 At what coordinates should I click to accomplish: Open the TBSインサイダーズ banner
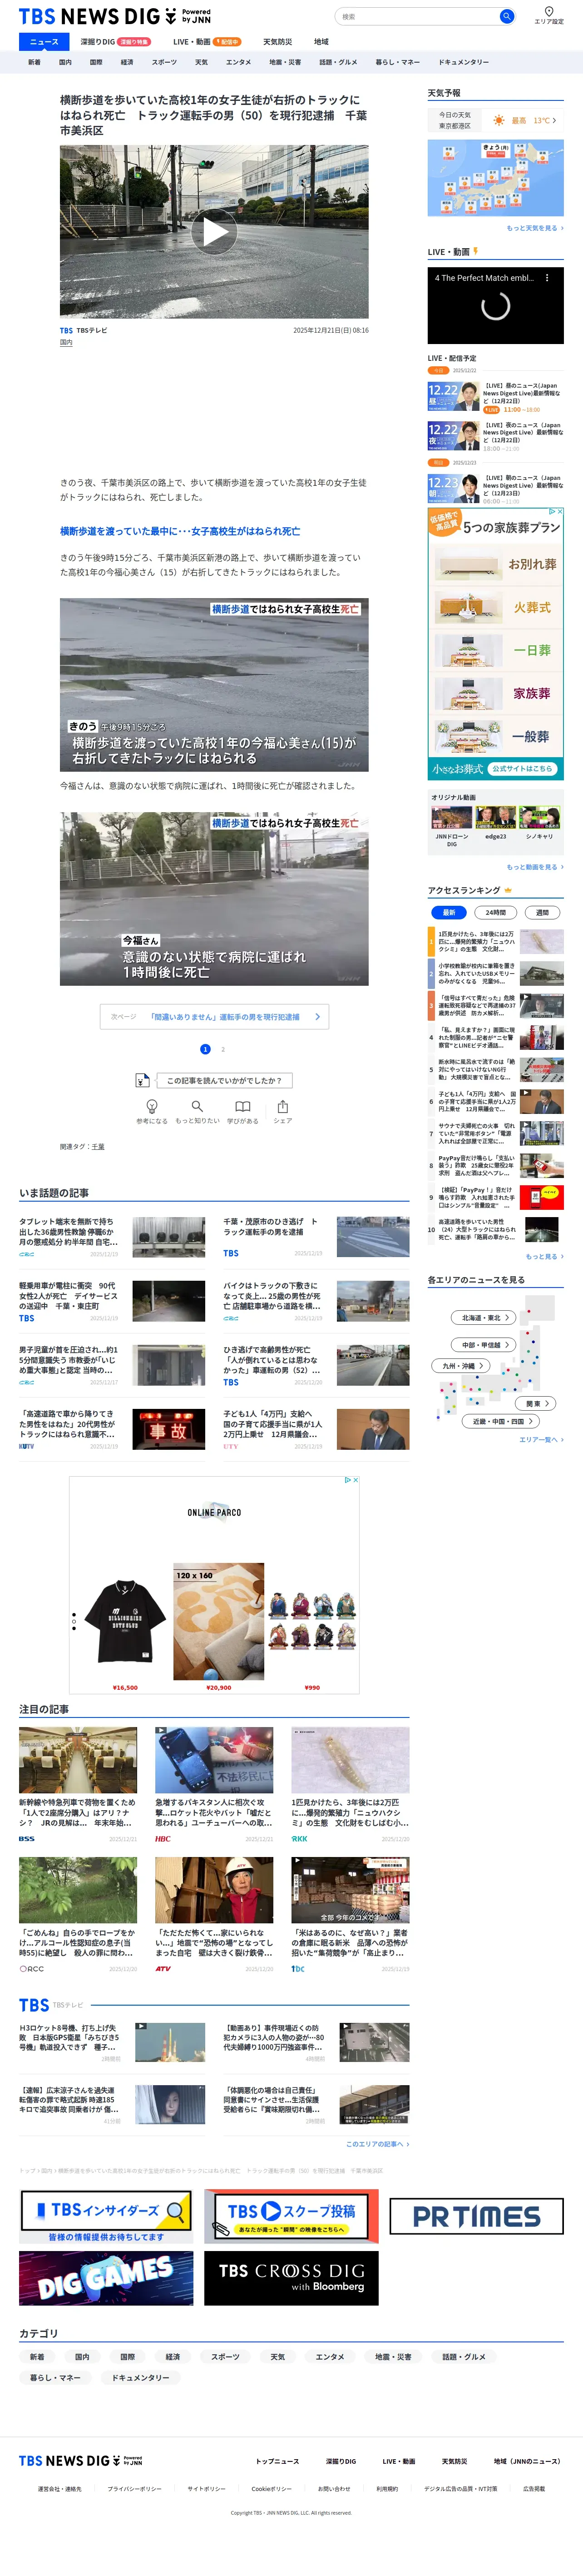(106, 2217)
